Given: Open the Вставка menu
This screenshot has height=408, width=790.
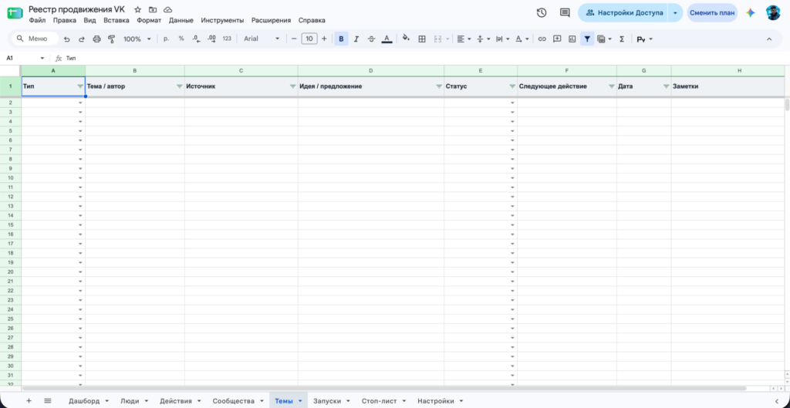Looking at the screenshot, I should (x=116, y=21).
